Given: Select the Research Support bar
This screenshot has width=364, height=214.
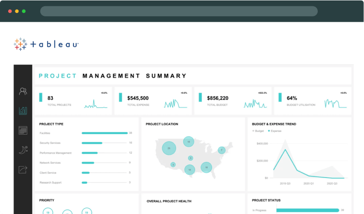Looking at the screenshot, I should pyautogui.click(x=84, y=183).
